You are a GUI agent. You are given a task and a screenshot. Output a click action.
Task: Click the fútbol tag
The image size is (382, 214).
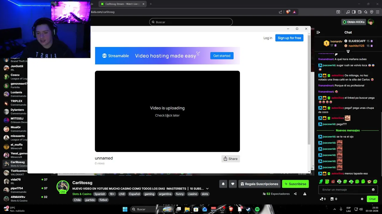point(103,200)
